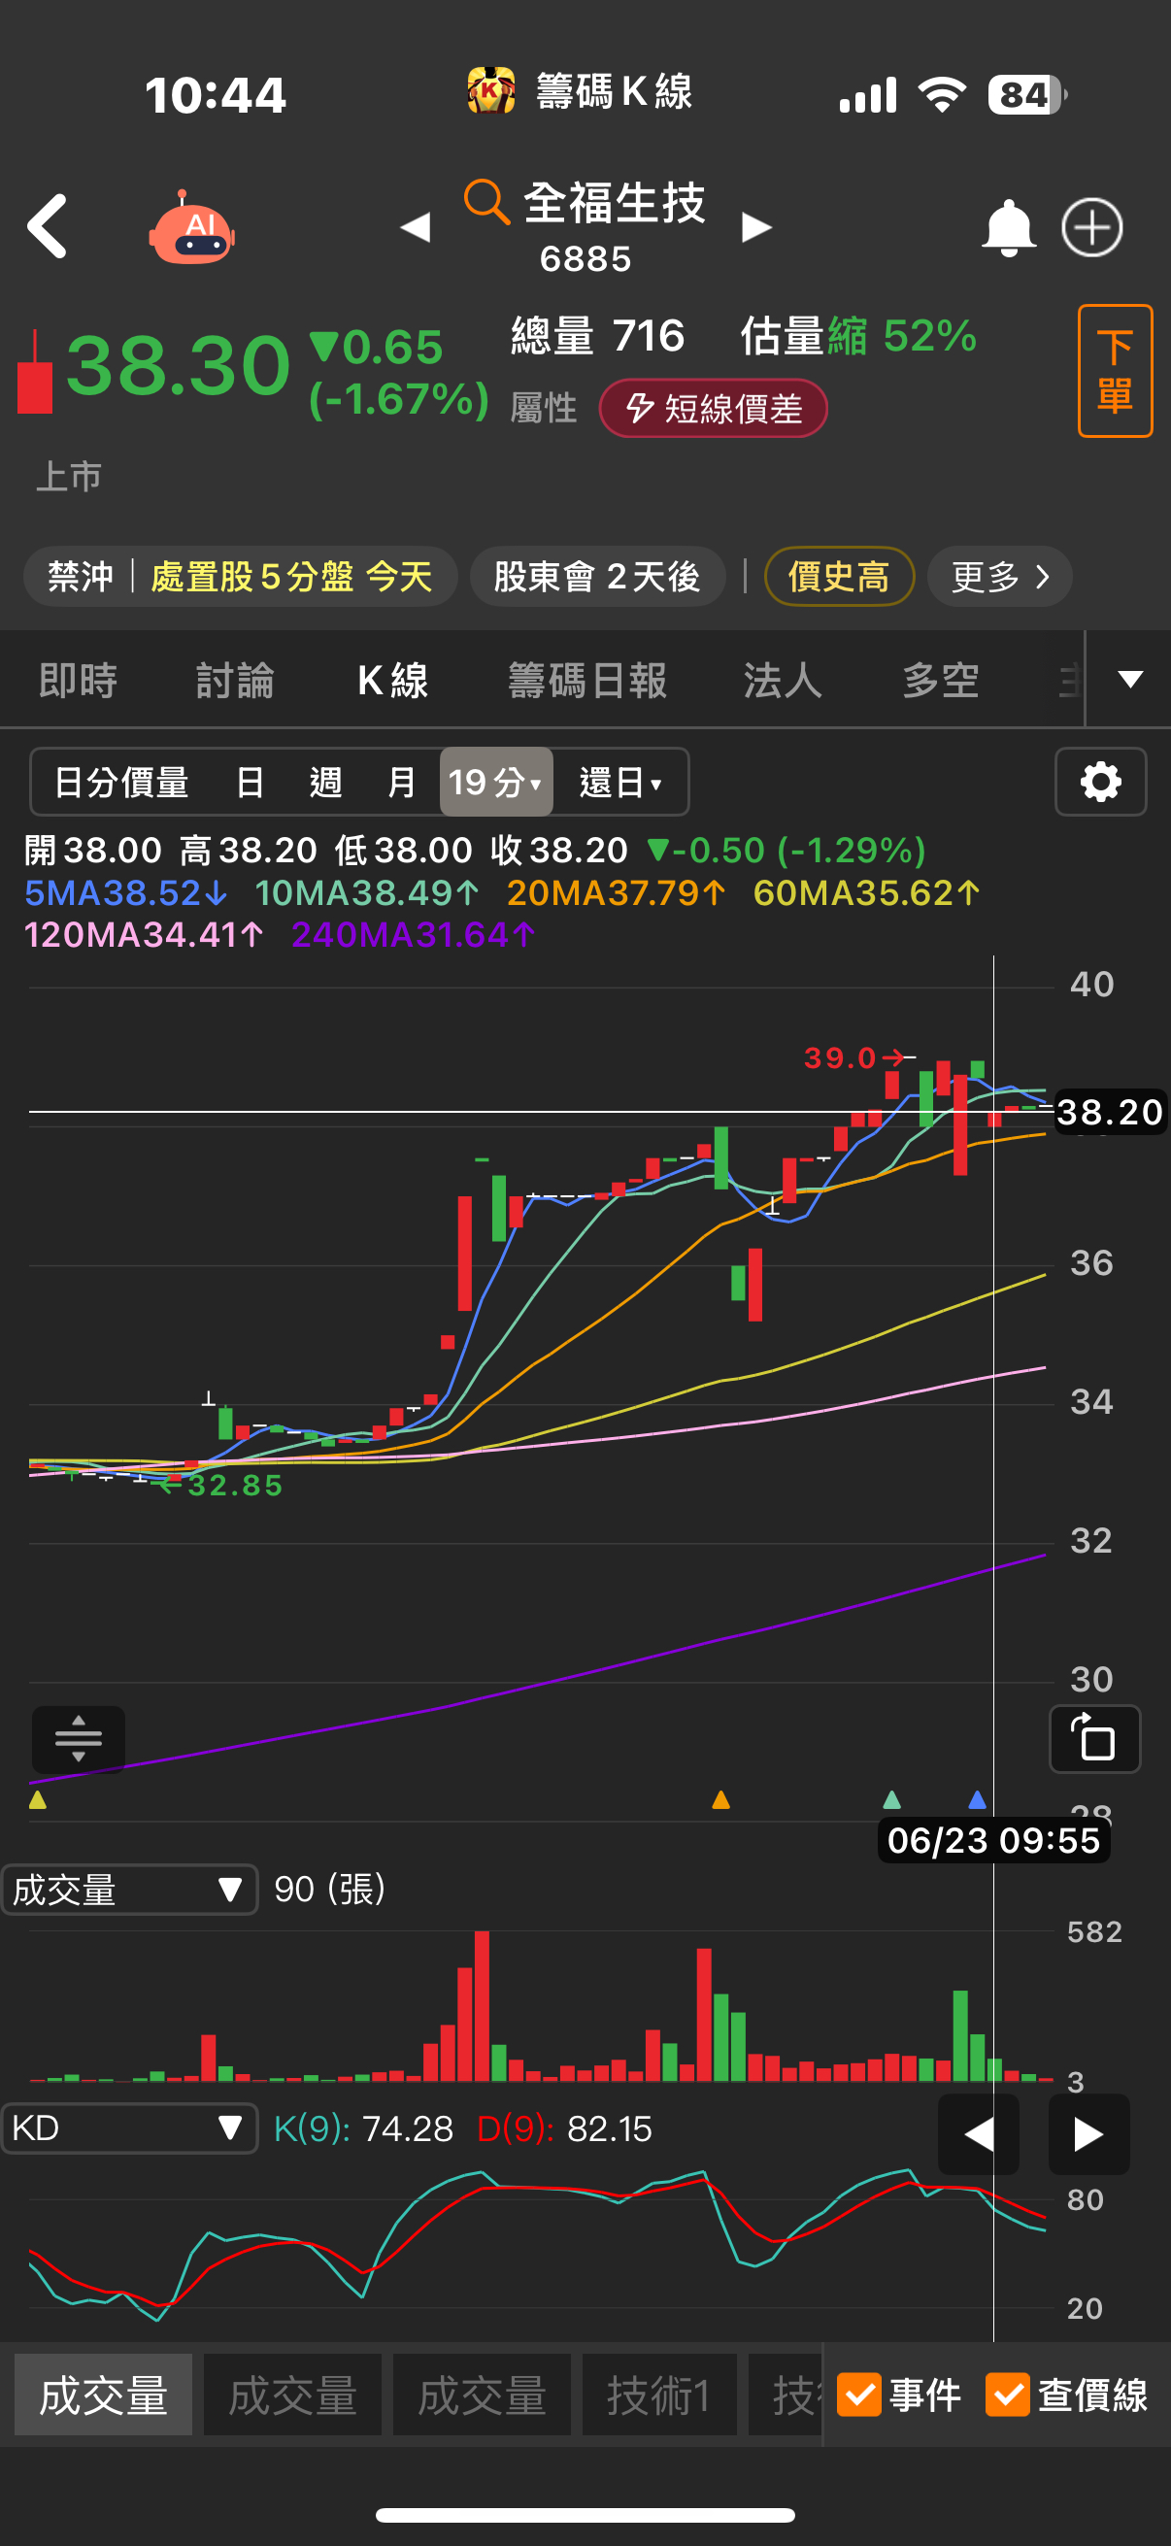Open the KD indicator dropdown
1171x2546 pixels.
click(x=128, y=2127)
